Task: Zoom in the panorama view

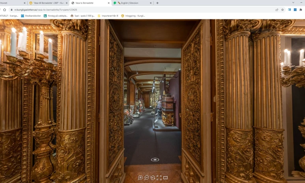Action: [140, 178]
